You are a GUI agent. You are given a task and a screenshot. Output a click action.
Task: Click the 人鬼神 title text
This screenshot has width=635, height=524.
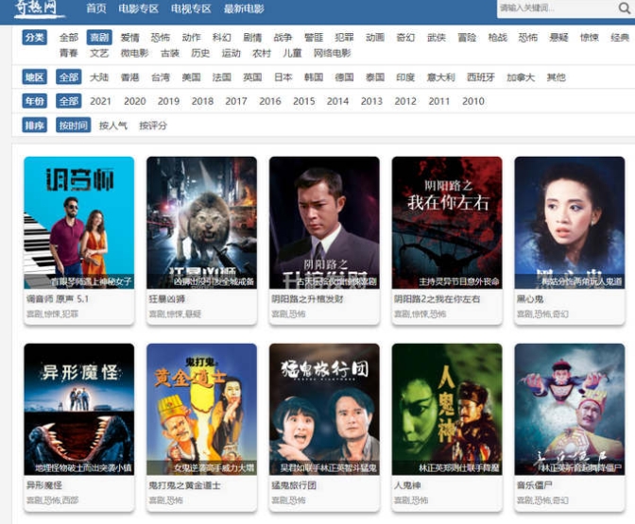coord(408,485)
